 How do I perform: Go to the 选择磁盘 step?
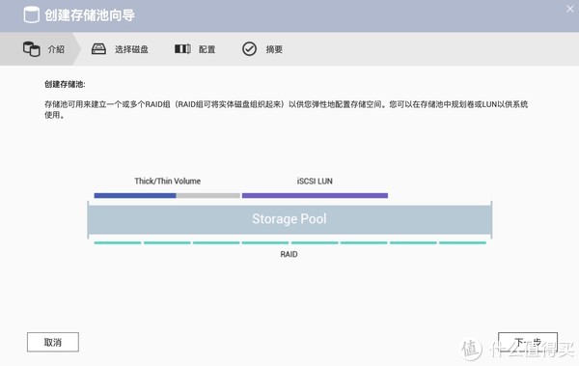pos(120,49)
